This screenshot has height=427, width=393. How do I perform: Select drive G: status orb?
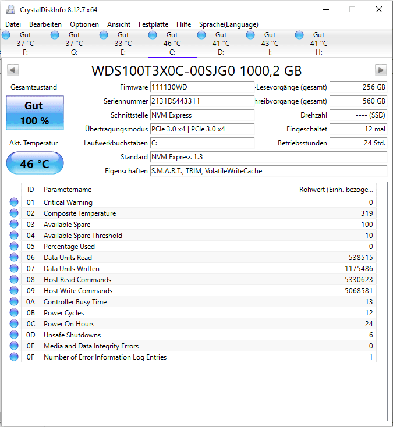point(55,35)
